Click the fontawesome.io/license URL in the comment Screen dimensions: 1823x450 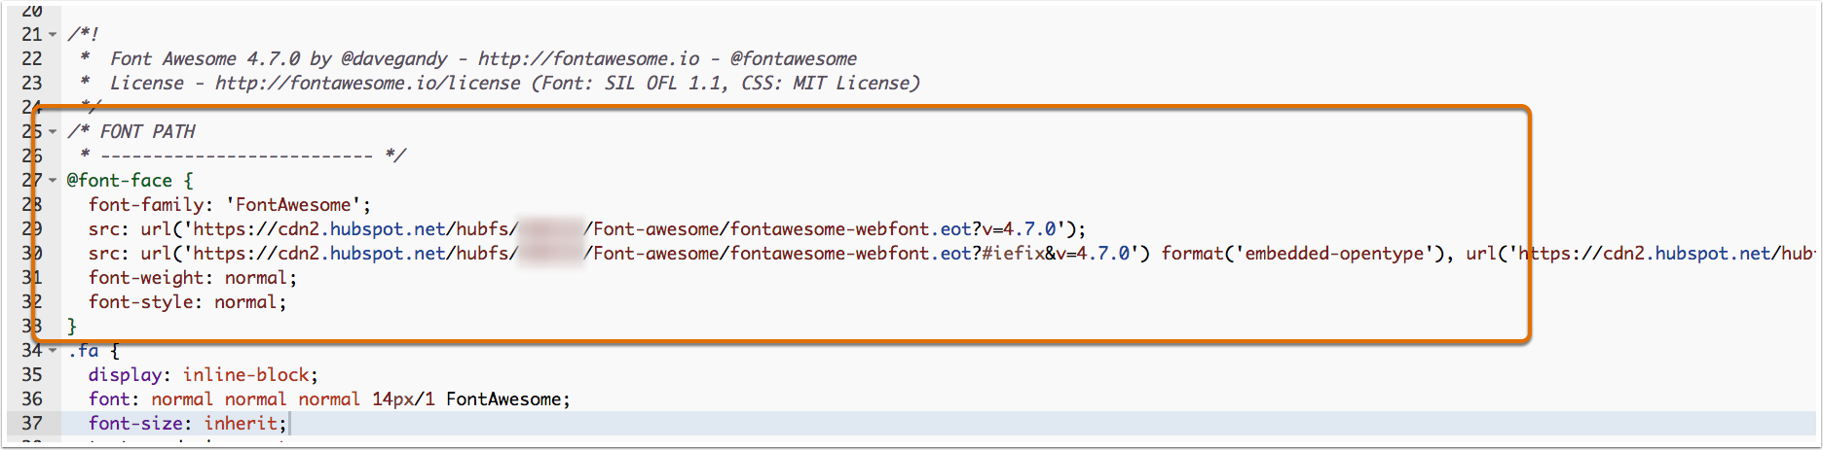click(367, 84)
